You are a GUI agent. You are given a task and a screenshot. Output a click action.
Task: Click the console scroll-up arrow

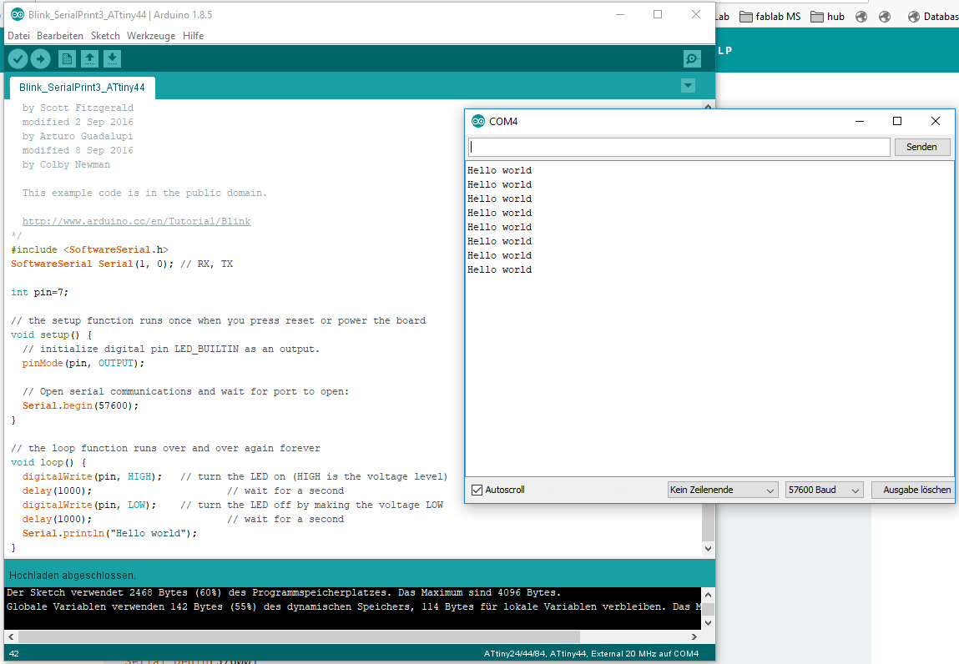(x=708, y=594)
